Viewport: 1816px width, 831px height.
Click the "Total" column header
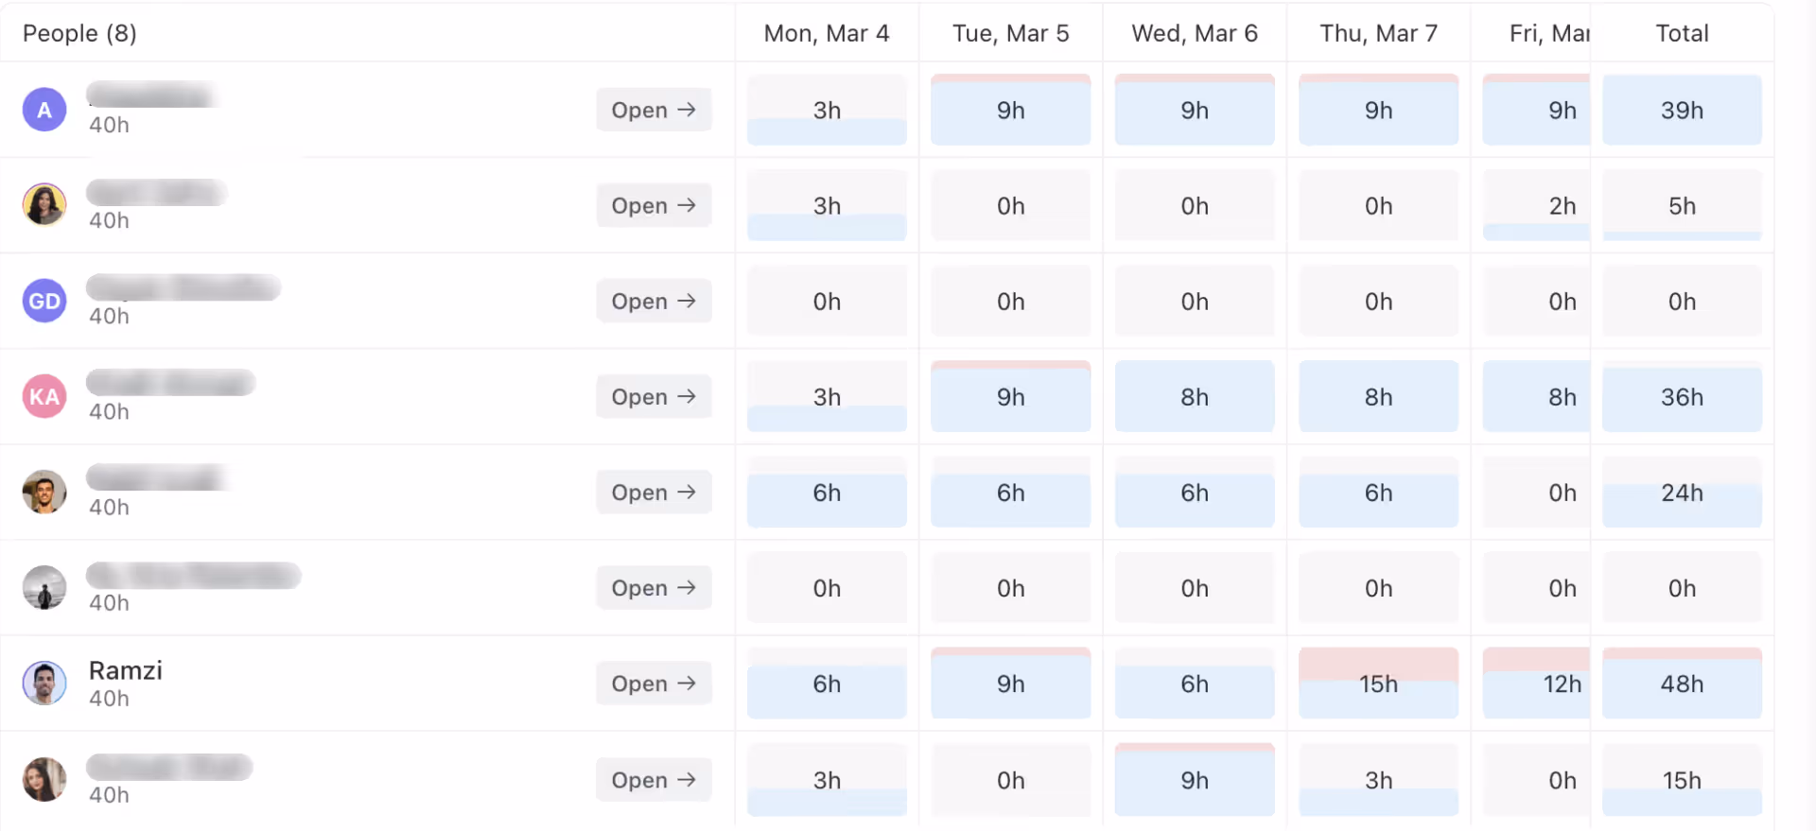pyautogui.click(x=1683, y=32)
